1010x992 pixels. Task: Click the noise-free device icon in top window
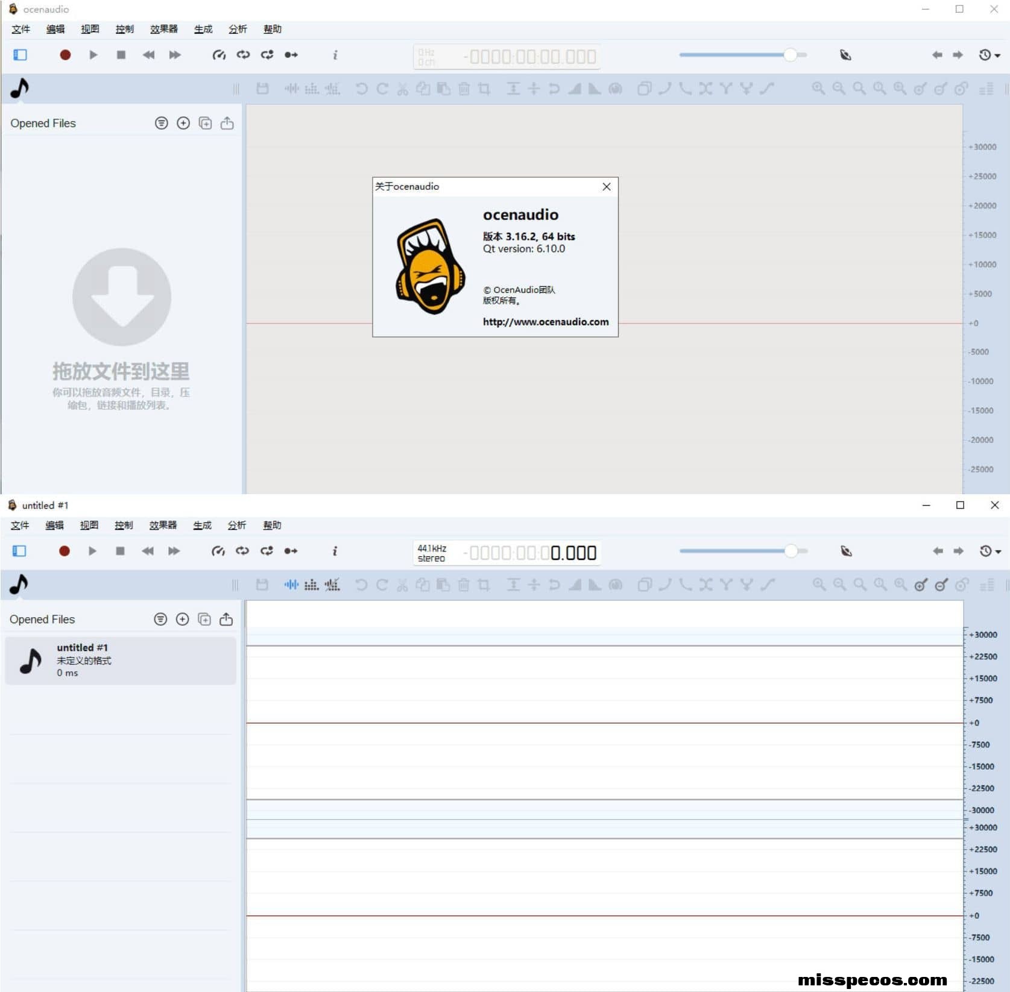pos(845,55)
